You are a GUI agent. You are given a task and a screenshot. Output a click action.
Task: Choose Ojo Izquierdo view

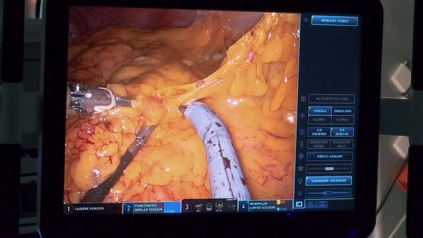[x=319, y=132]
